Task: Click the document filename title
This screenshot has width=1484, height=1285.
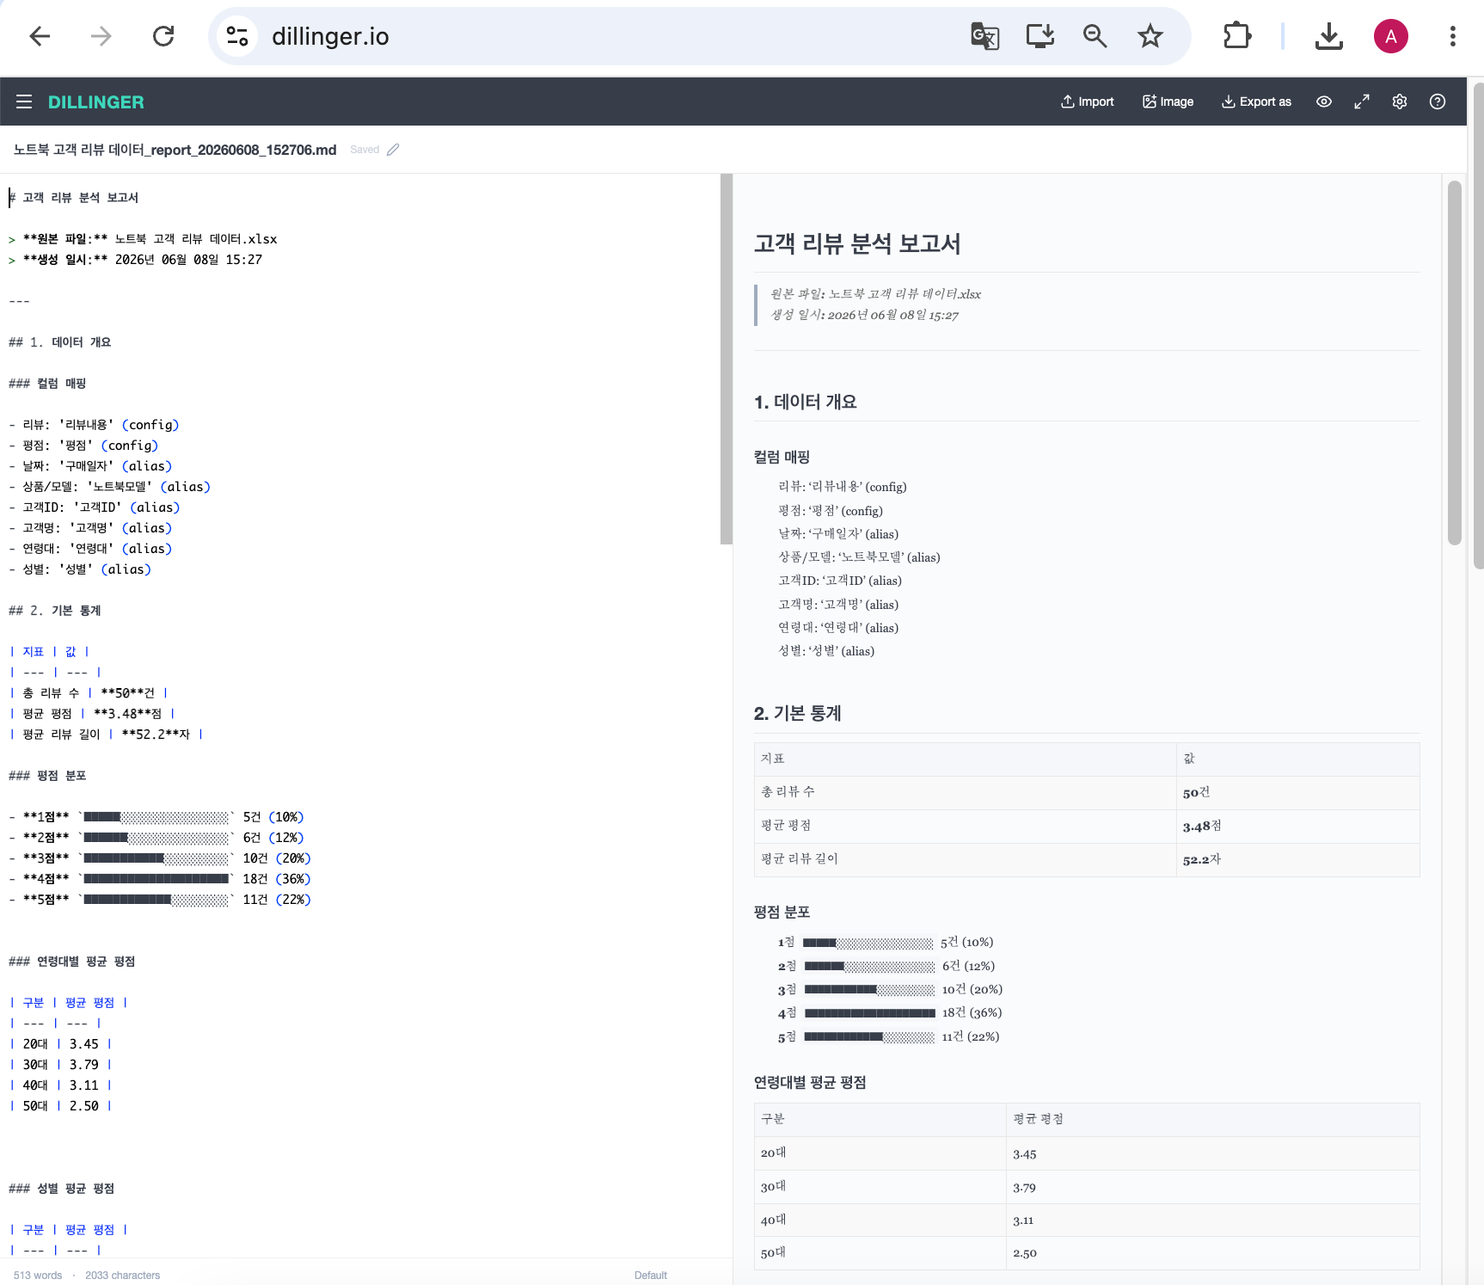Action: (175, 150)
